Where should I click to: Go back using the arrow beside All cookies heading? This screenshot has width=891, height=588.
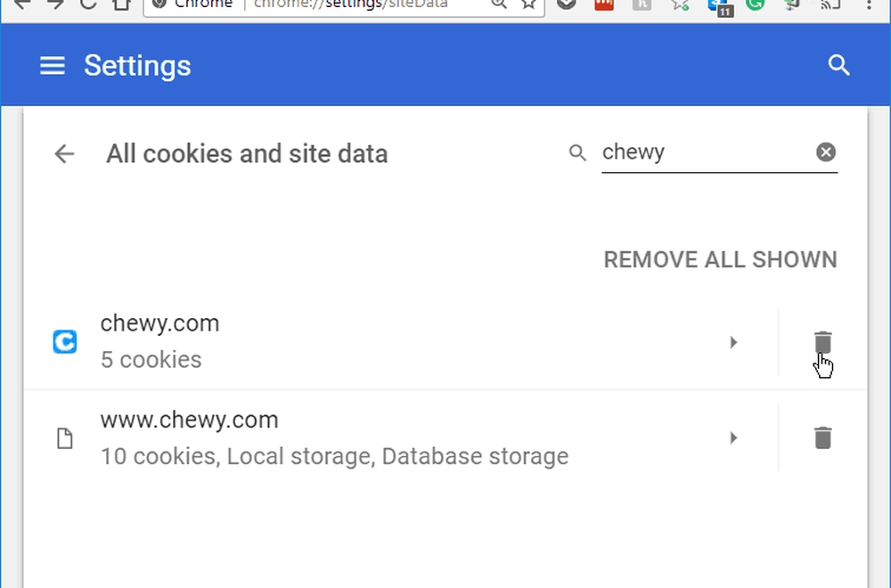pos(63,153)
